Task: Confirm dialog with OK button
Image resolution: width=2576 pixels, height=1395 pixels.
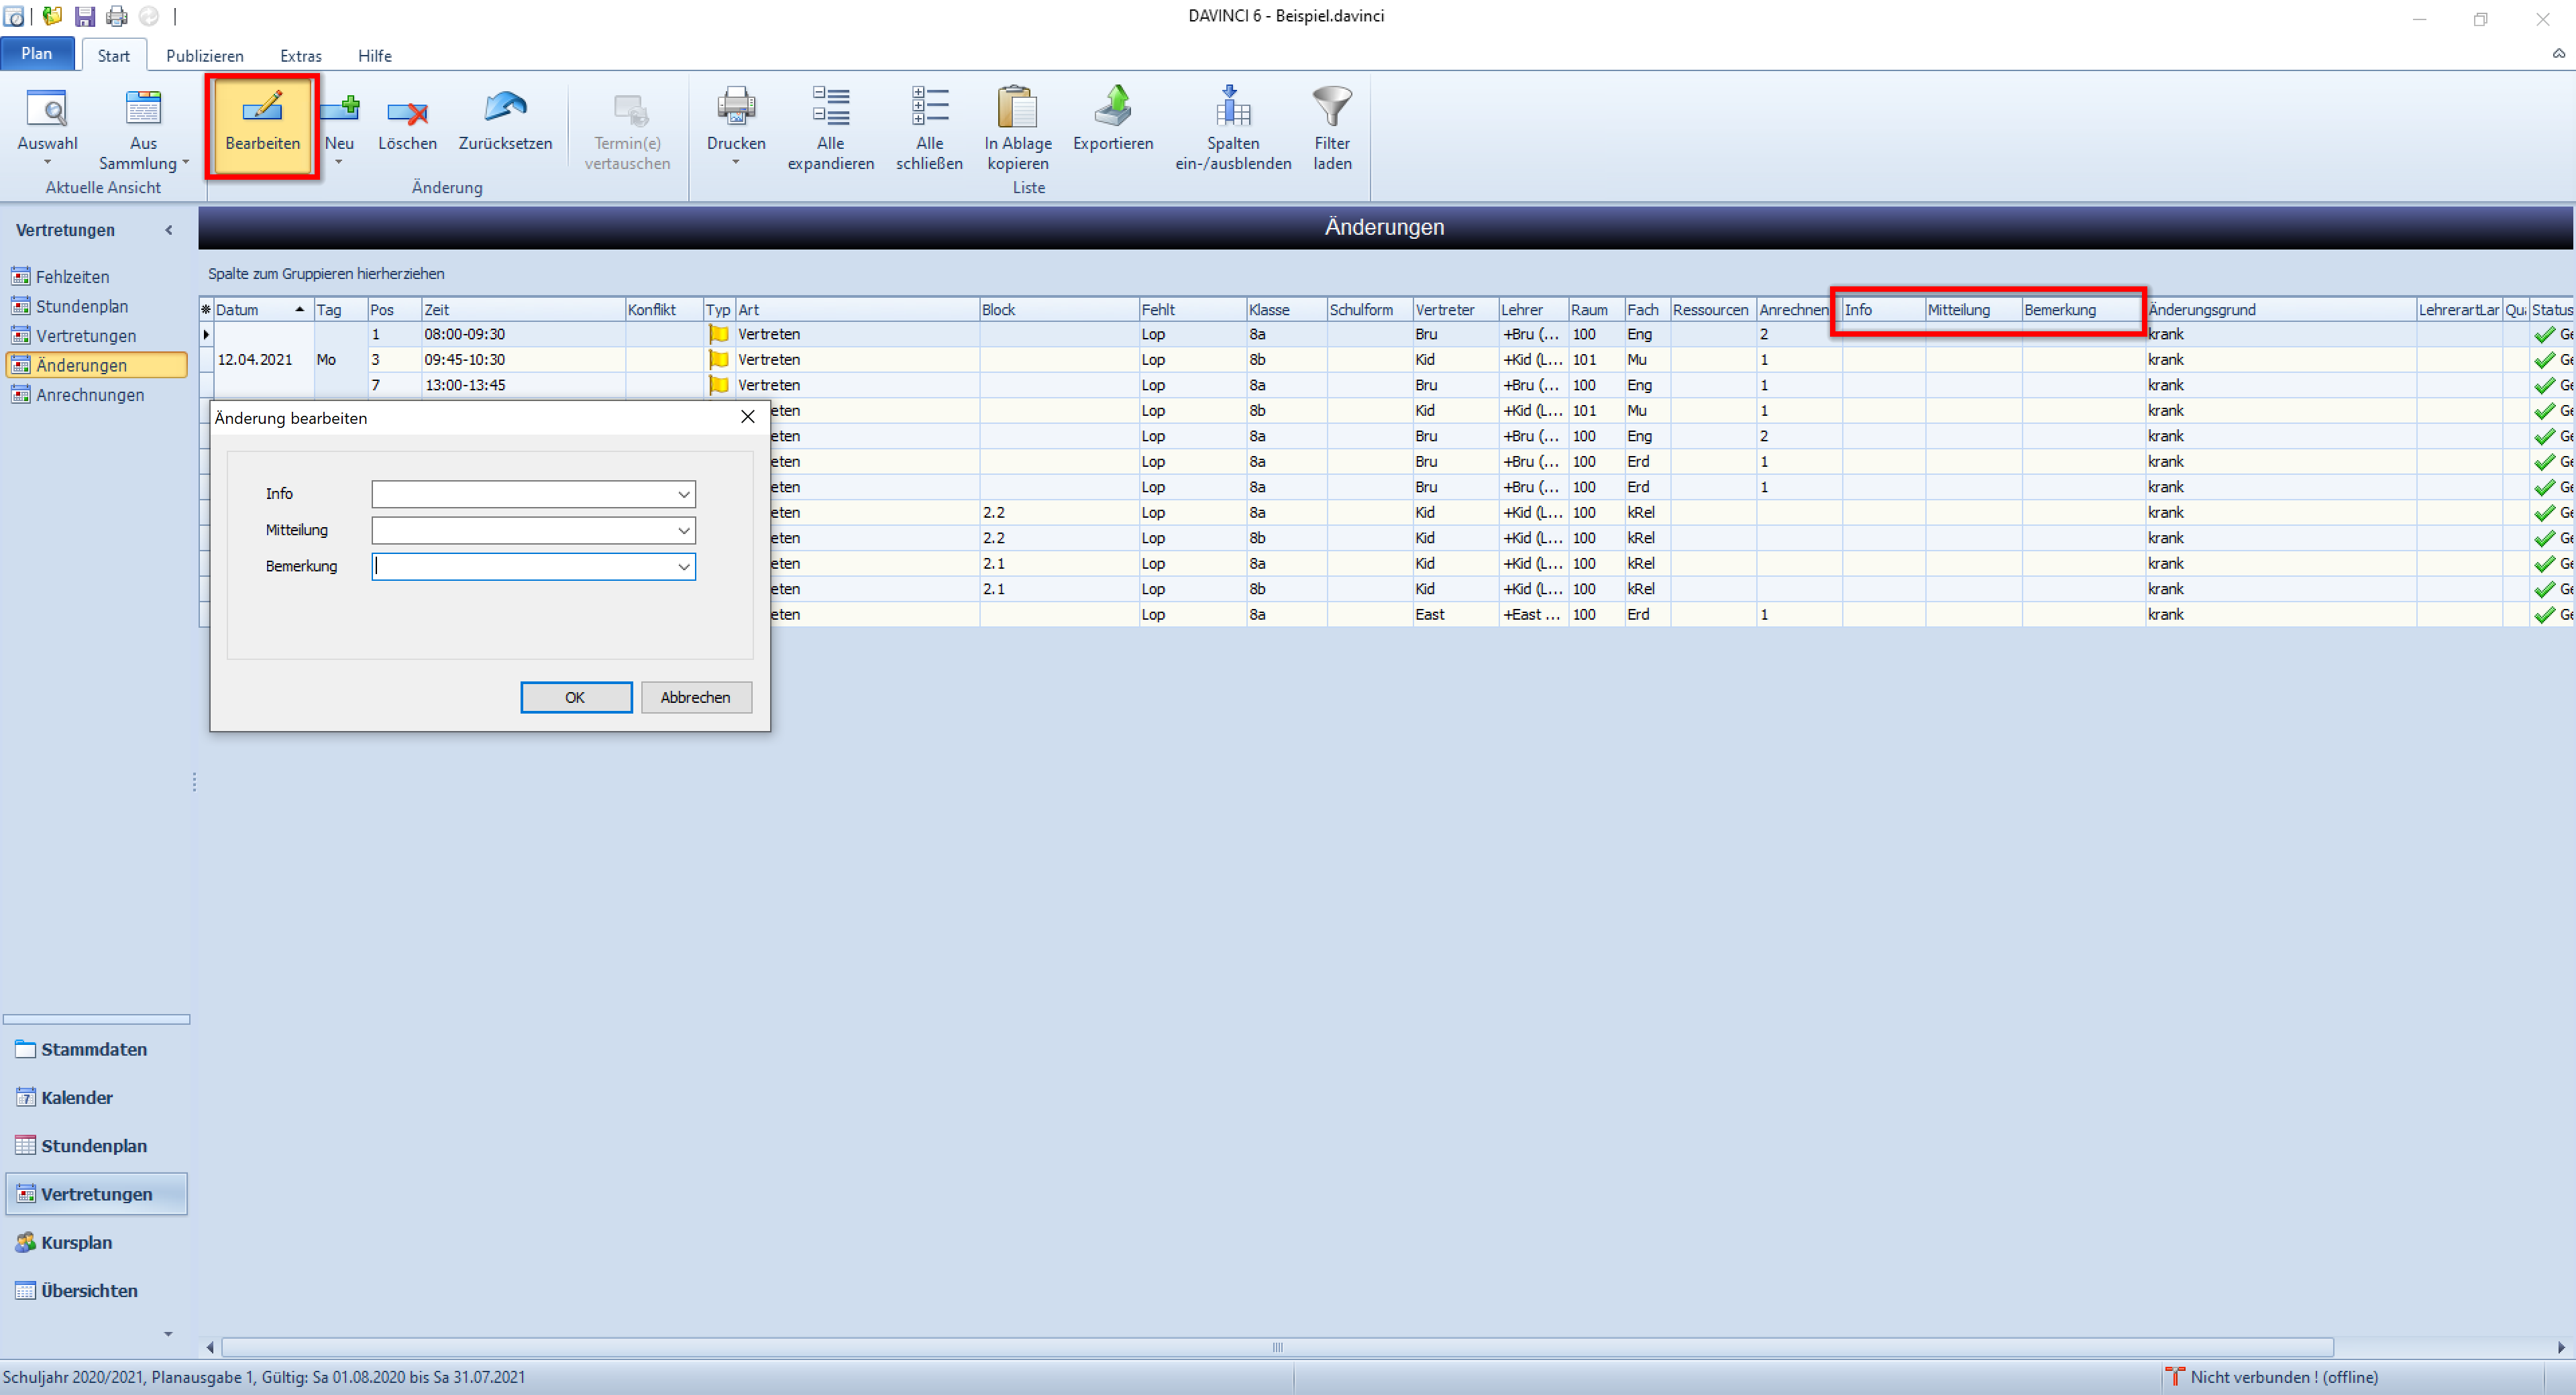Action: (576, 697)
